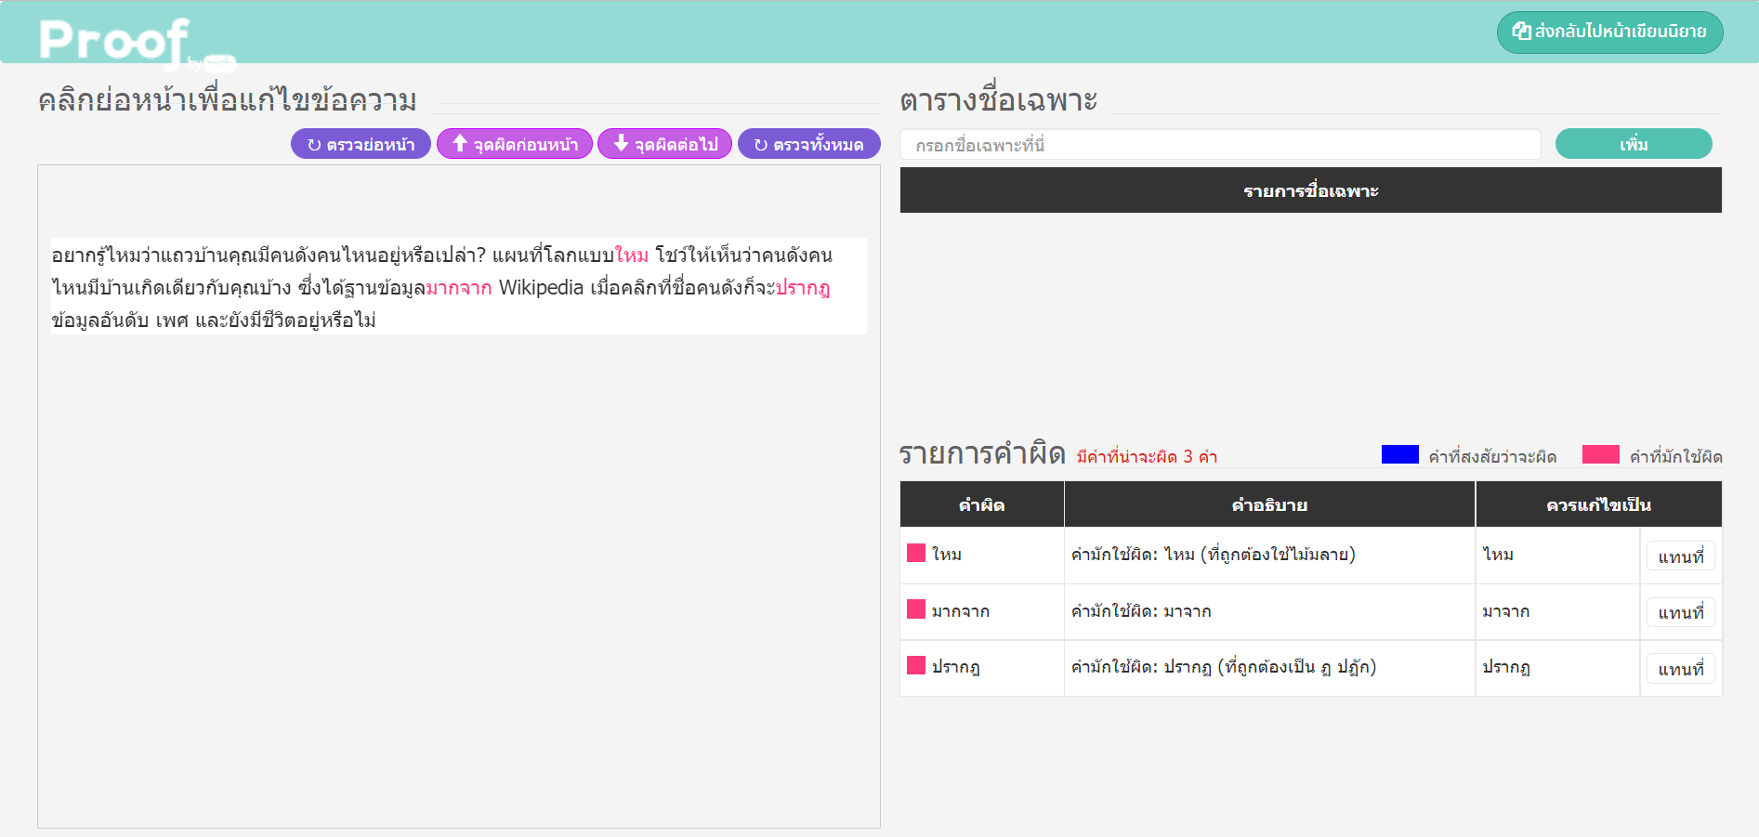Replace ใหม with ไหม using แทนที่
The image size is (1759, 837).
(1680, 556)
